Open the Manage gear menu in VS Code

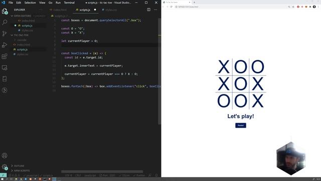(5, 166)
